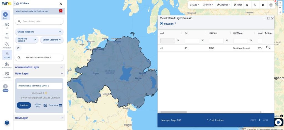Screen dimensions: 284x130
Task: Select the POLYGON radio option
Action: click(162, 24)
